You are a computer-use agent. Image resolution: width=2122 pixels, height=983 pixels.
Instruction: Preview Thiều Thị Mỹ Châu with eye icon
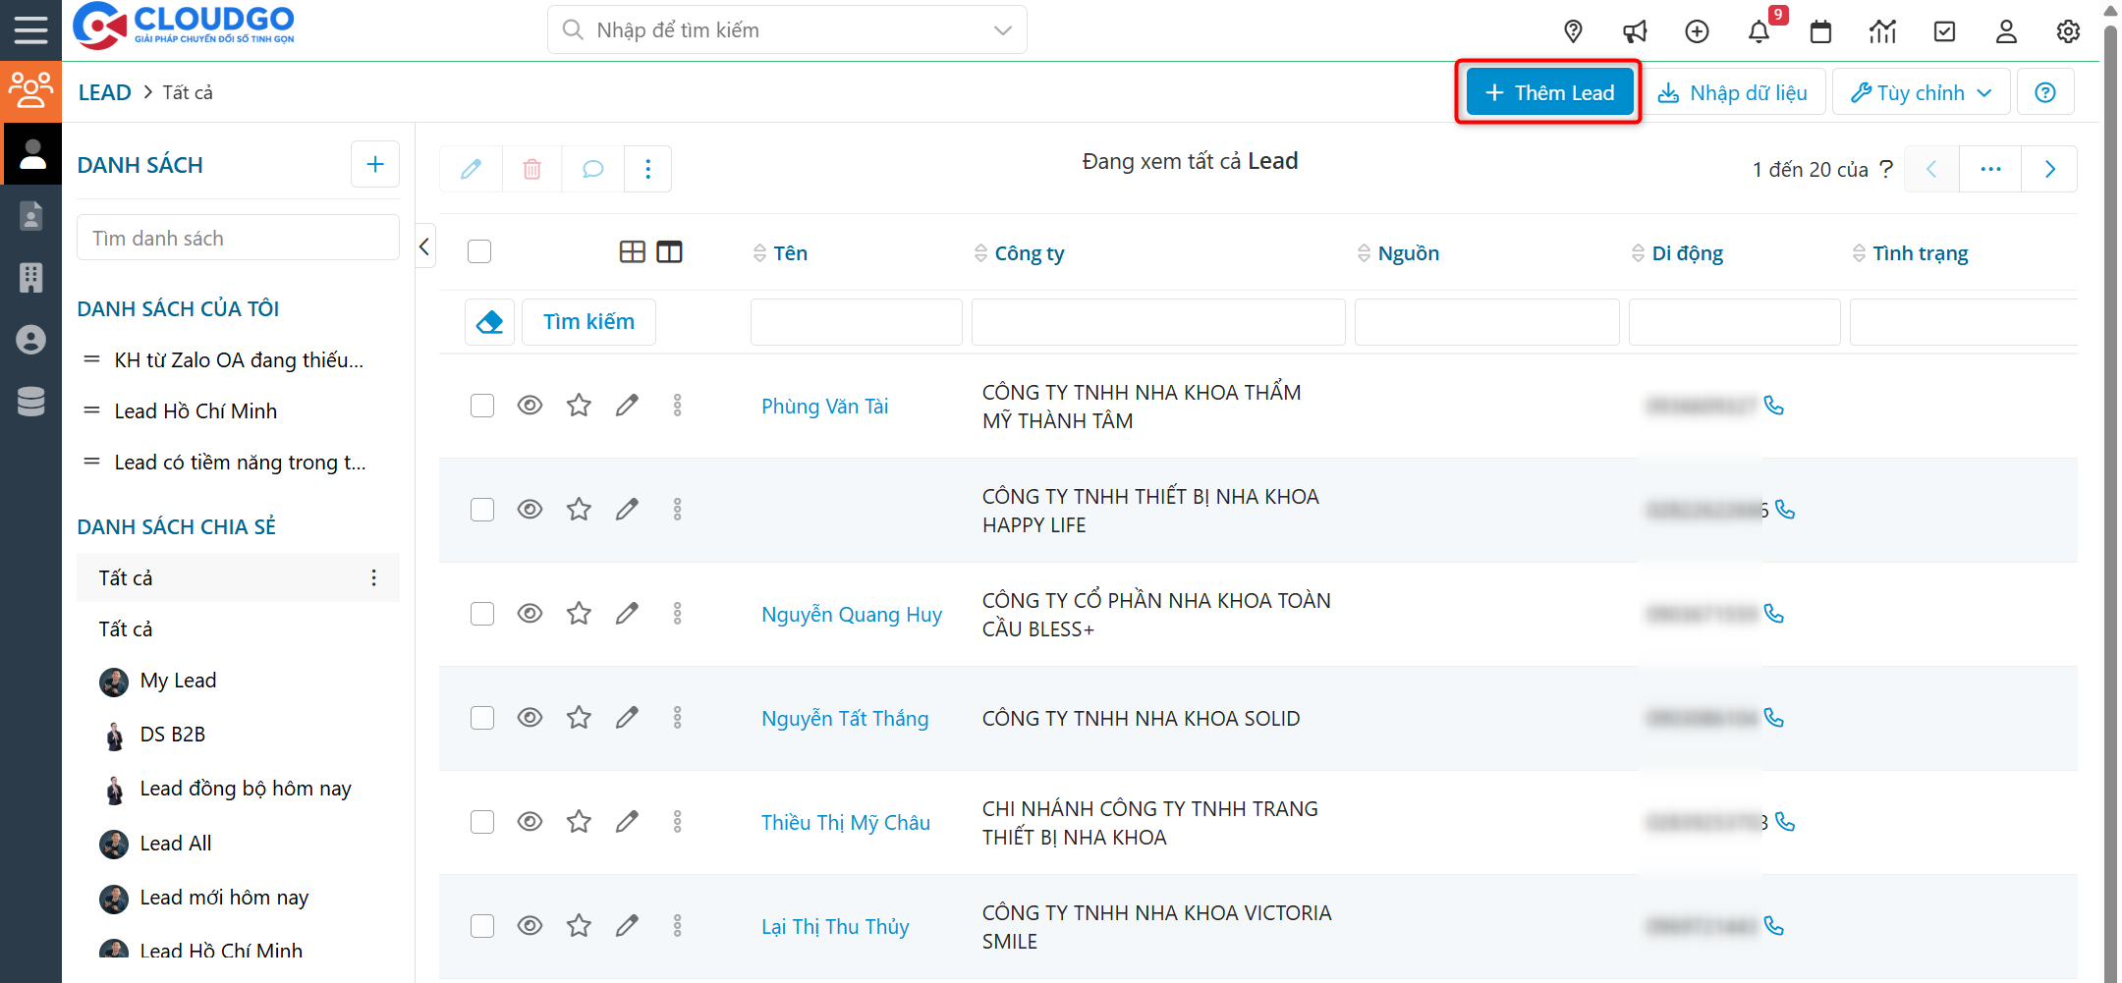click(530, 822)
